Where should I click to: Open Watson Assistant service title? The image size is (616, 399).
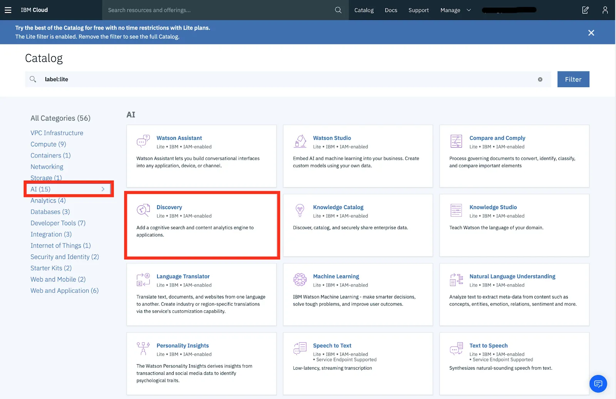(179, 138)
